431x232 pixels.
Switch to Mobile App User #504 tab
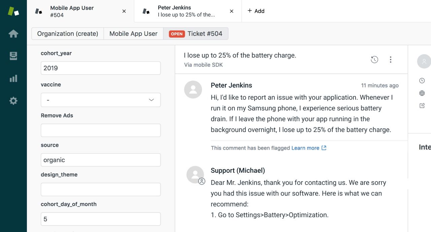click(80, 11)
